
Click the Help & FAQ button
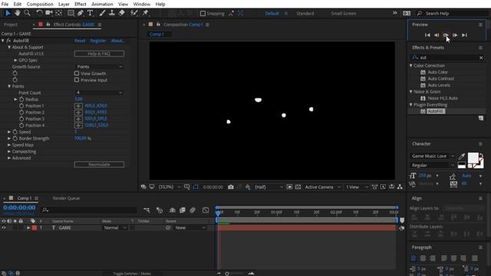[99, 54]
